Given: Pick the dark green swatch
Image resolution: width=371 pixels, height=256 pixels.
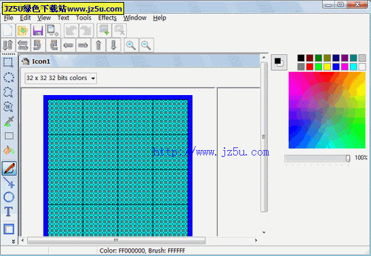Looking at the screenshot, I should (x=319, y=58).
